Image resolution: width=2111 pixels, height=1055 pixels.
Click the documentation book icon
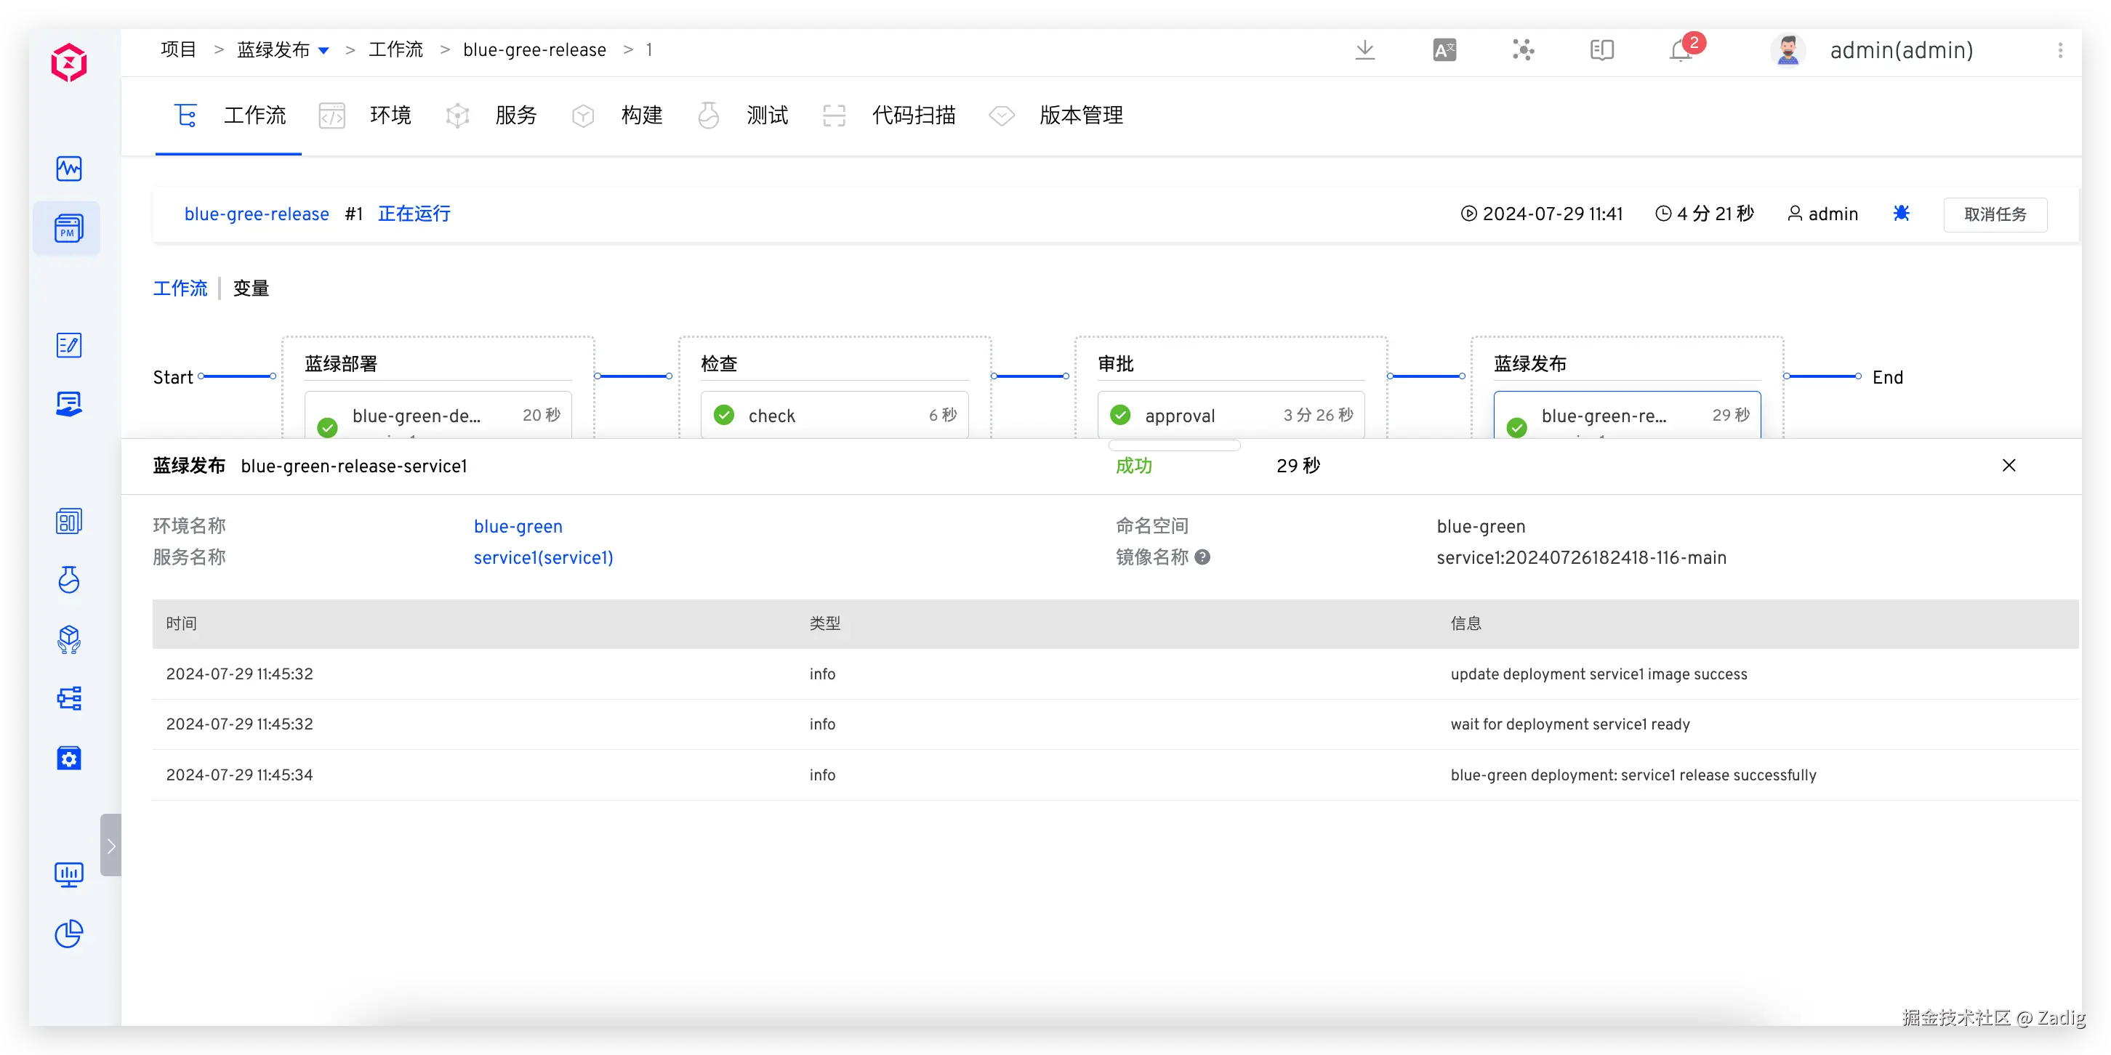click(1601, 50)
